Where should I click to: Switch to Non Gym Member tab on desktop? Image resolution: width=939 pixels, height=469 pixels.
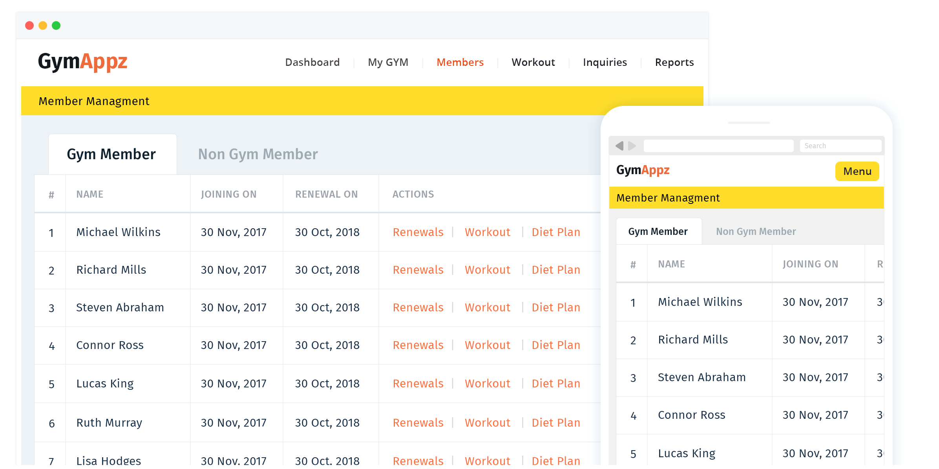[x=258, y=154]
